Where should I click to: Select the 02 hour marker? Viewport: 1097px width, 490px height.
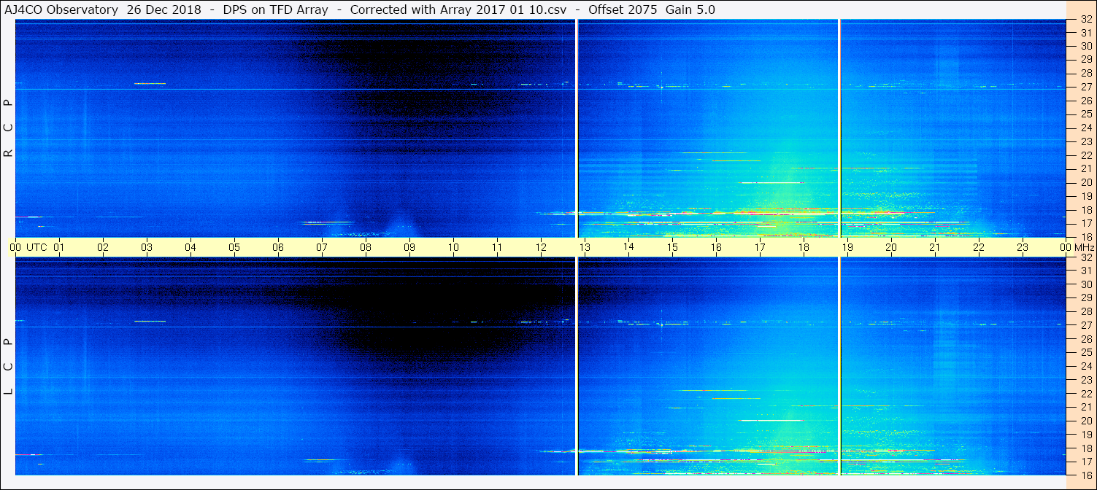tap(103, 247)
